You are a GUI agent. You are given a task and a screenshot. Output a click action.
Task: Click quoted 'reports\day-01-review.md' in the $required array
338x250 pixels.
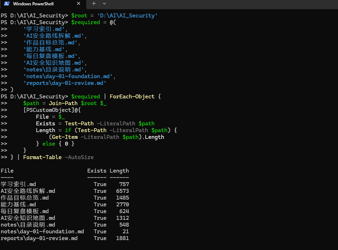pos(65,83)
